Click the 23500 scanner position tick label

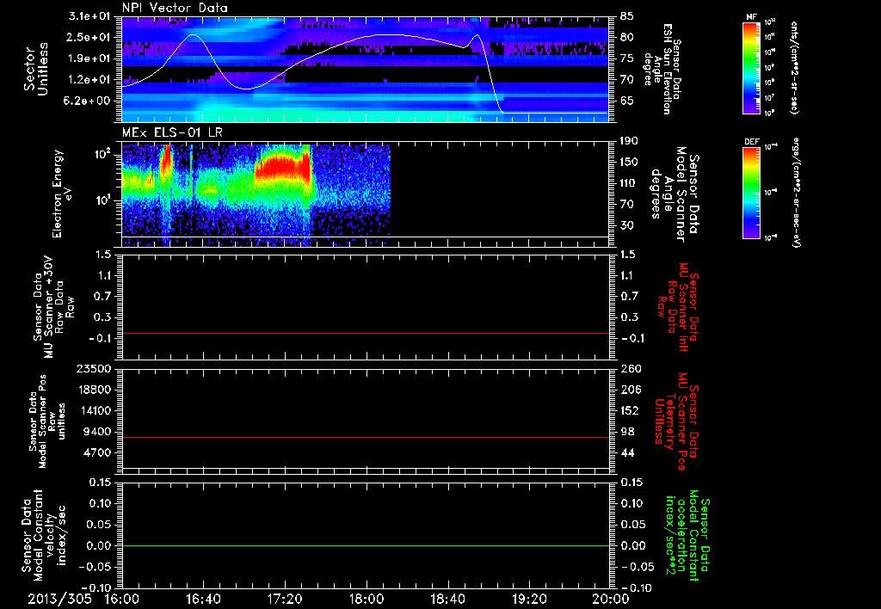tap(94, 368)
